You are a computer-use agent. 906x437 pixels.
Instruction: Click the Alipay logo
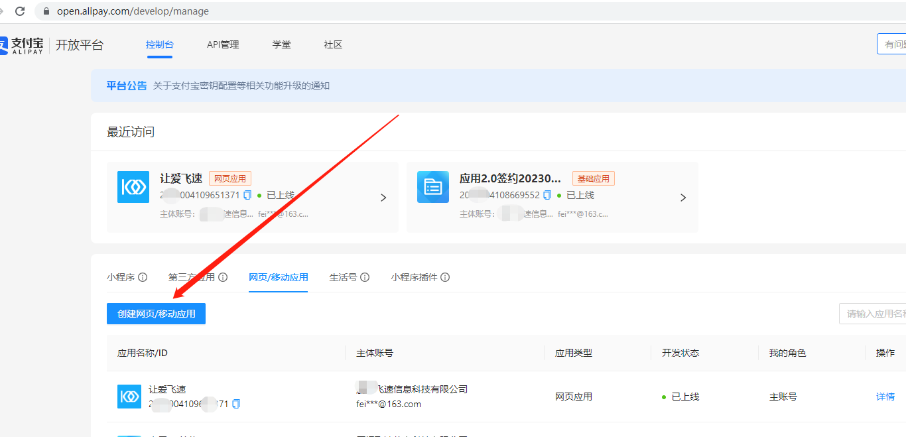click(x=21, y=45)
